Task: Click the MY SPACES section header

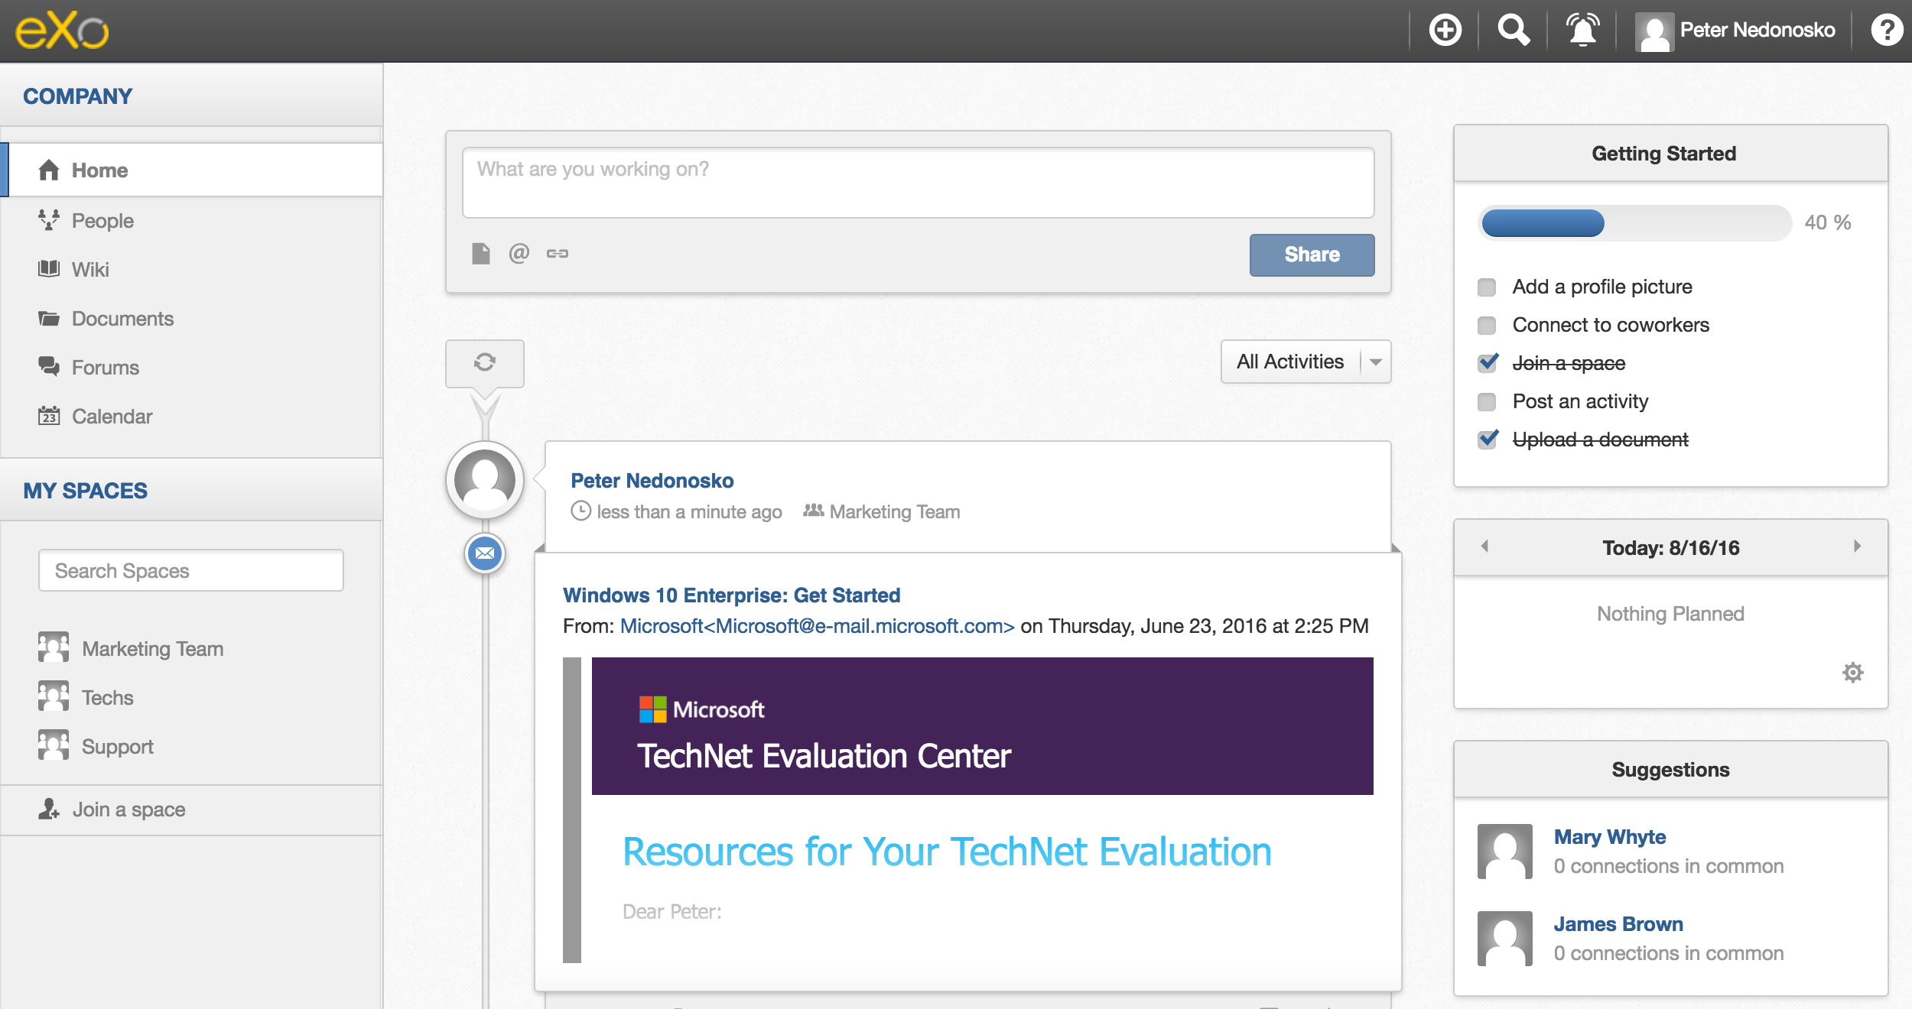Action: (x=85, y=491)
